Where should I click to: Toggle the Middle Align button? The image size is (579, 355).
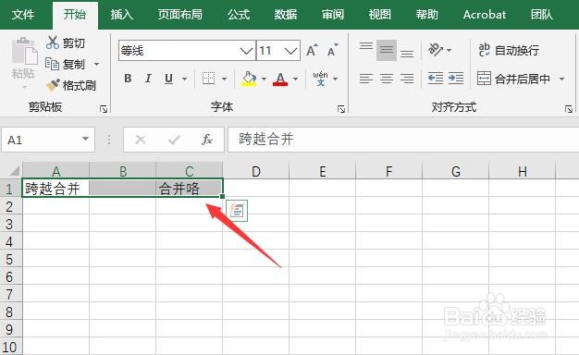point(387,50)
